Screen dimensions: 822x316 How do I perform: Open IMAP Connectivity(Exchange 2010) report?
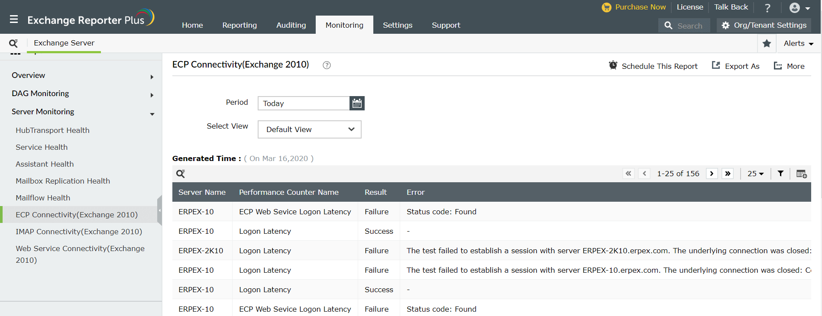click(79, 232)
